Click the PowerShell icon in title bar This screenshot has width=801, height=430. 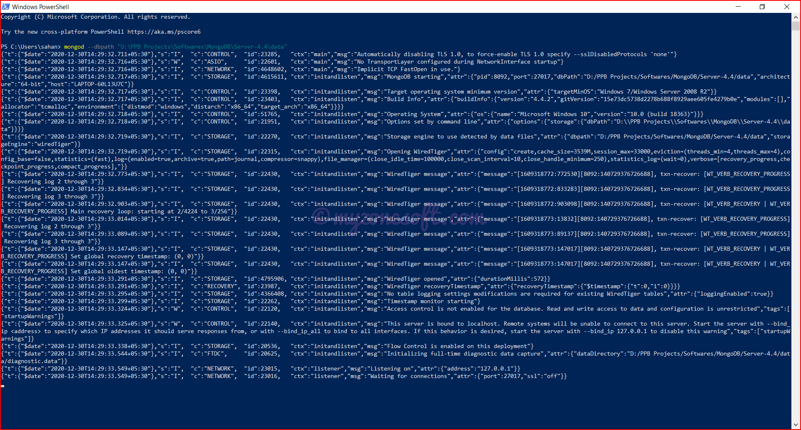click(6, 7)
